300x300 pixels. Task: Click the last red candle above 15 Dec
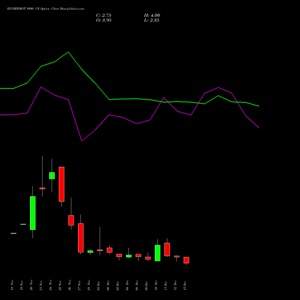click(x=187, y=260)
